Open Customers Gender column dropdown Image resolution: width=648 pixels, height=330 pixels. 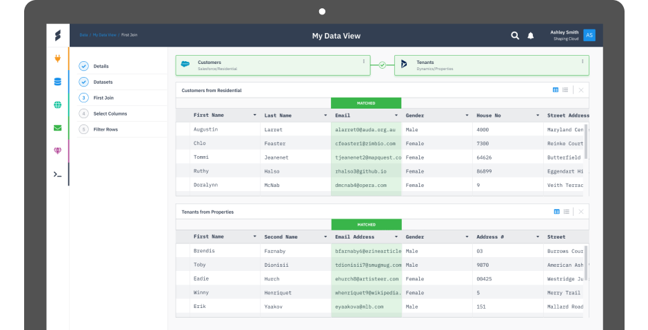tap(467, 115)
